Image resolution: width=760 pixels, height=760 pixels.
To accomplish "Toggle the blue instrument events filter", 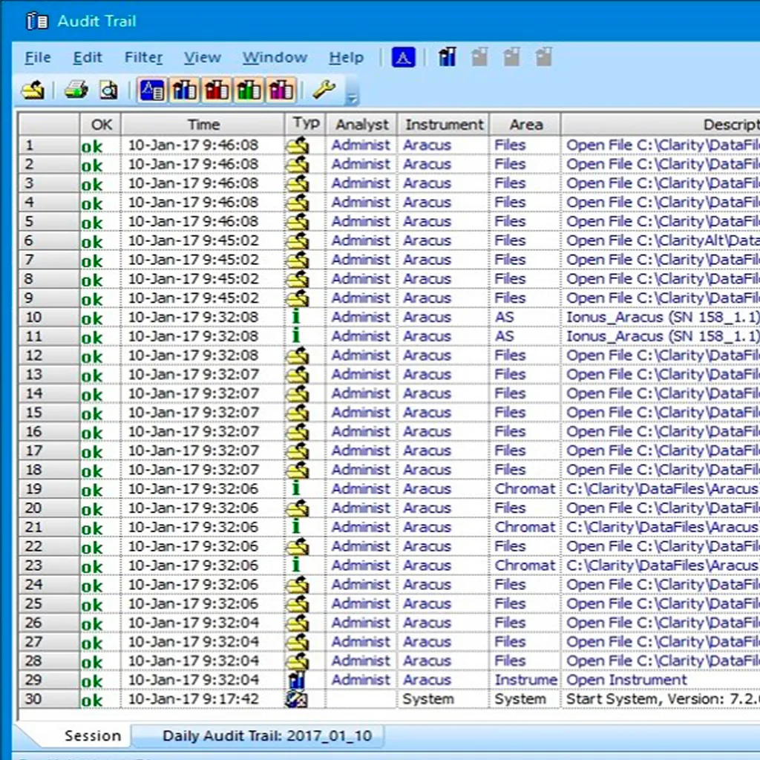I will pos(185,90).
